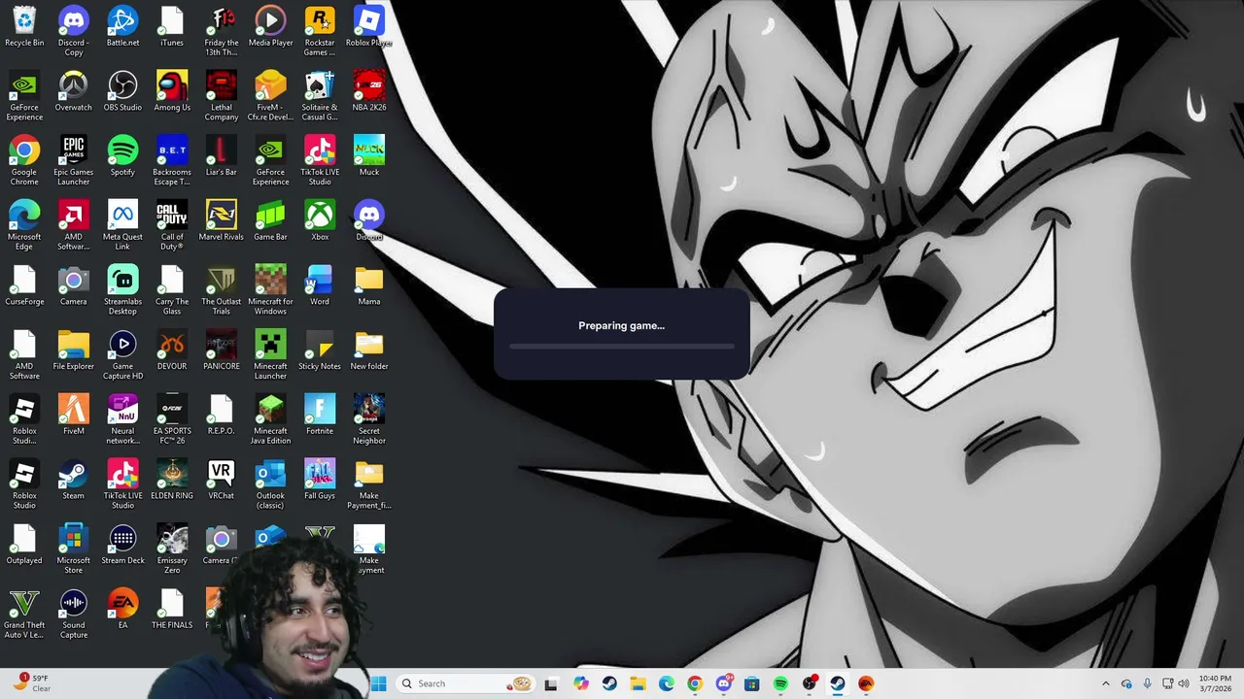Select the ELDEN RING desktop icon
Screen dimensions: 1244x699
pos(172,481)
